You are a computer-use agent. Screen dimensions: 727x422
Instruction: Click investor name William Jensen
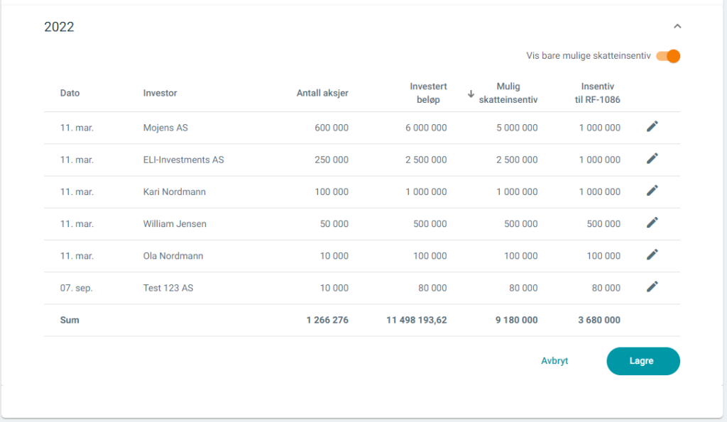point(175,223)
